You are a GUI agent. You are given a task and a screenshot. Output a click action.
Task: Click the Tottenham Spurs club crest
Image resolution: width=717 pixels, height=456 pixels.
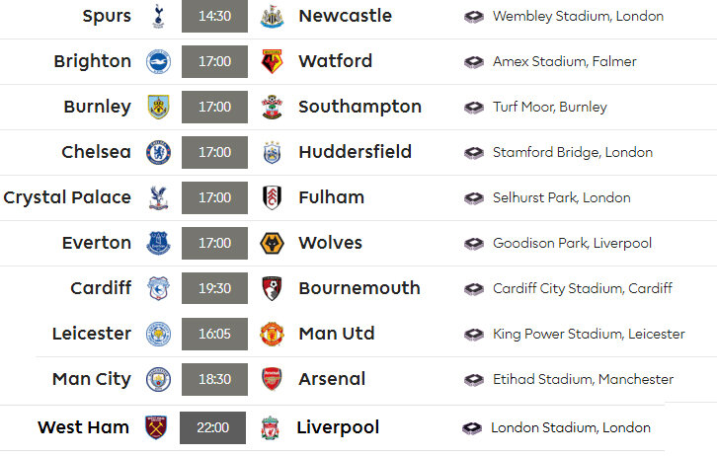pos(158,17)
